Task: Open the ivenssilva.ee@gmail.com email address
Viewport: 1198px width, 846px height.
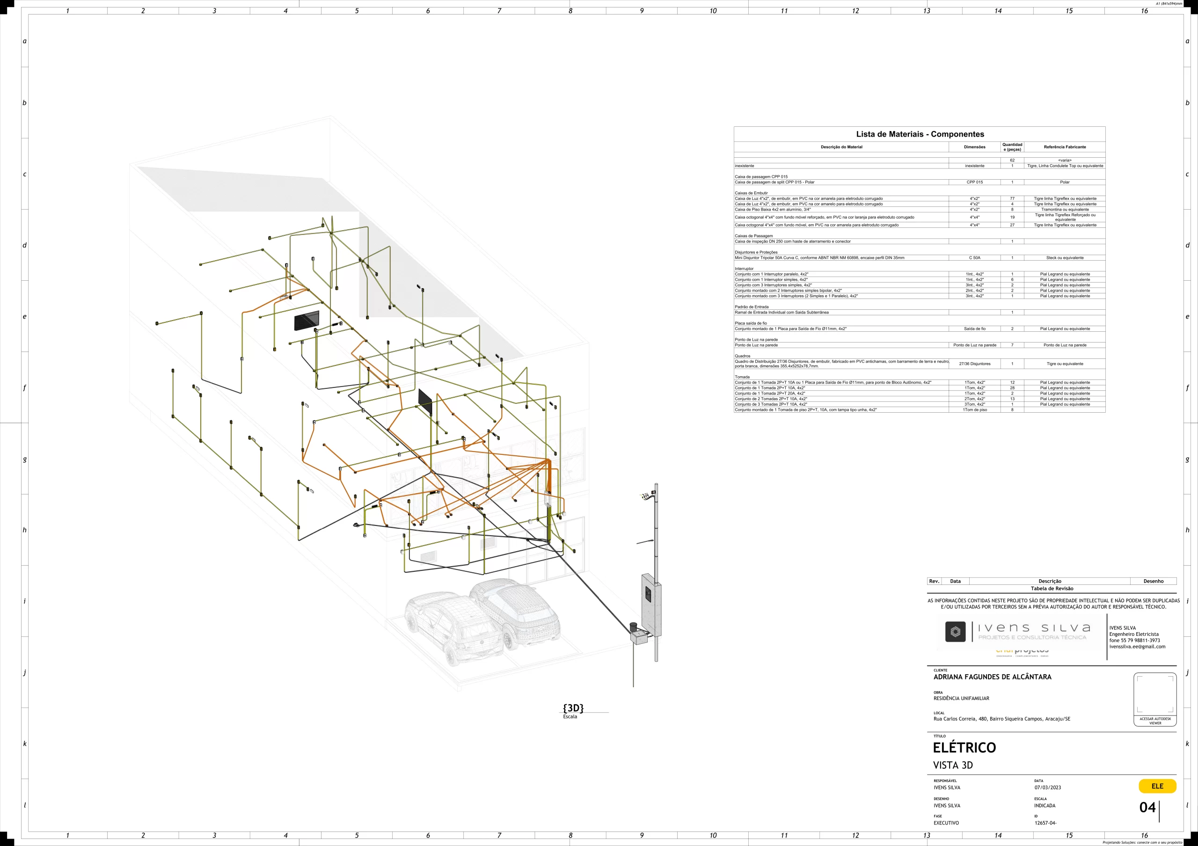Action: click(1137, 647)
